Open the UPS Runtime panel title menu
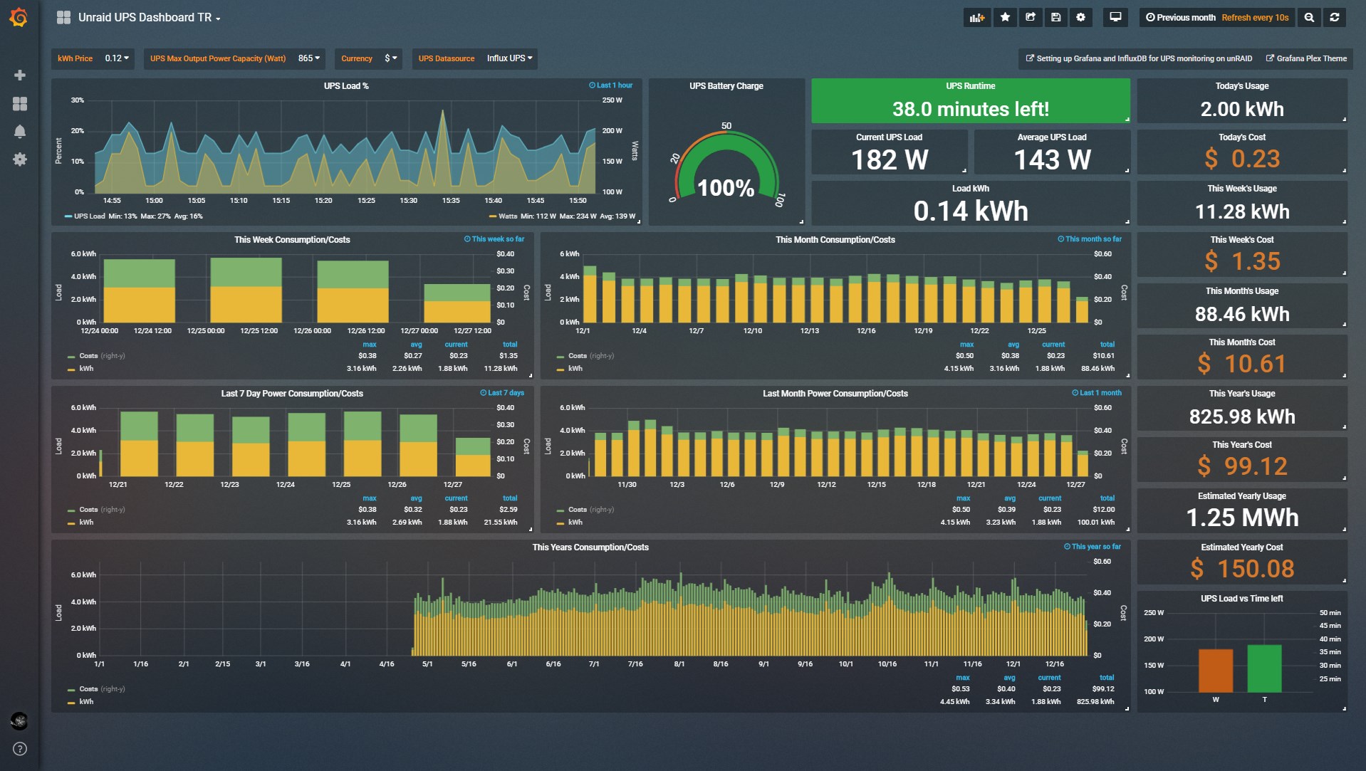 (x=970, y=86)
